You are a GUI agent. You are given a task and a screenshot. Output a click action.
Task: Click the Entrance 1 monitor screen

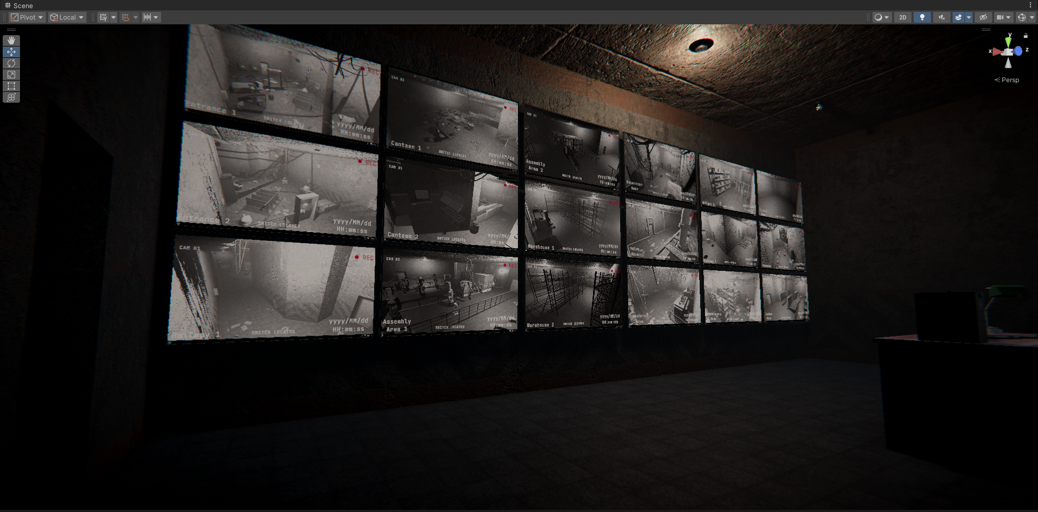(x=283, y=84)
